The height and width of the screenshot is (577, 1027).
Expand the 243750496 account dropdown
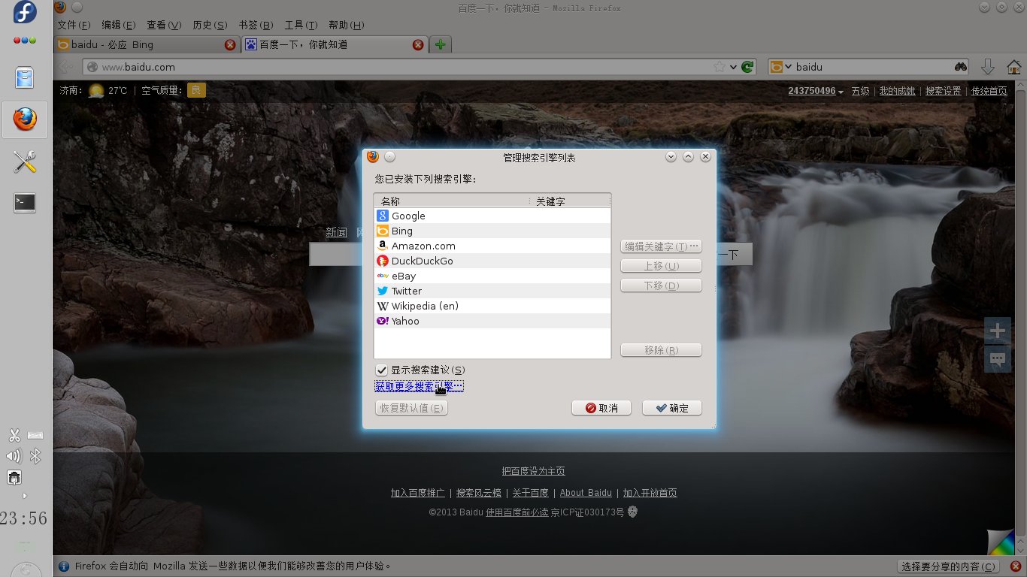[816, 91]
